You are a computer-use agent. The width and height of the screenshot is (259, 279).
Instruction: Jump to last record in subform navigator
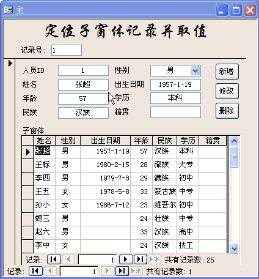coord(140,259)
